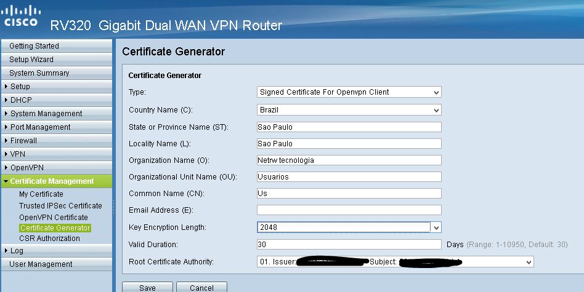Click the Cisco logo

click(x=20, y=15)
